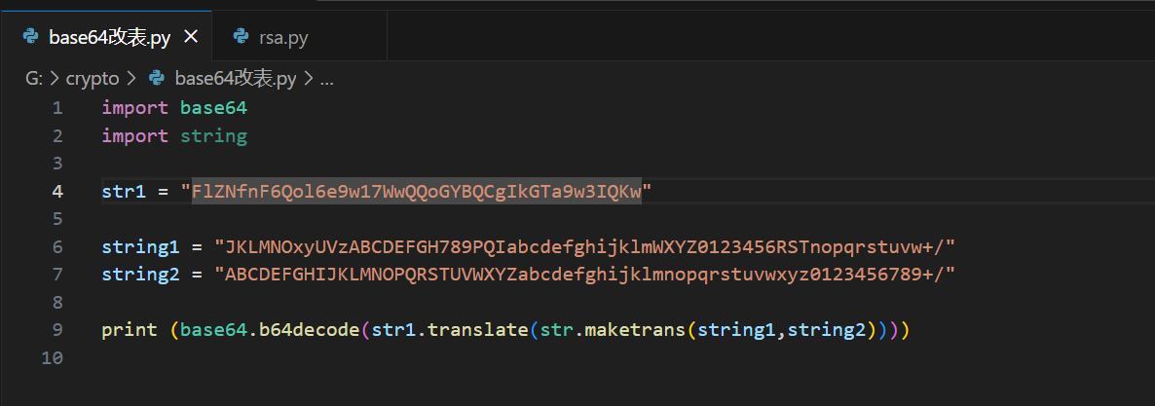Screen dimensions: 1155x406
Task: Place cursor in highlighted str1 string value
Action: 417,192
